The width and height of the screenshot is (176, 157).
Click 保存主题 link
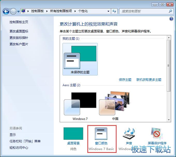[125, 80]
